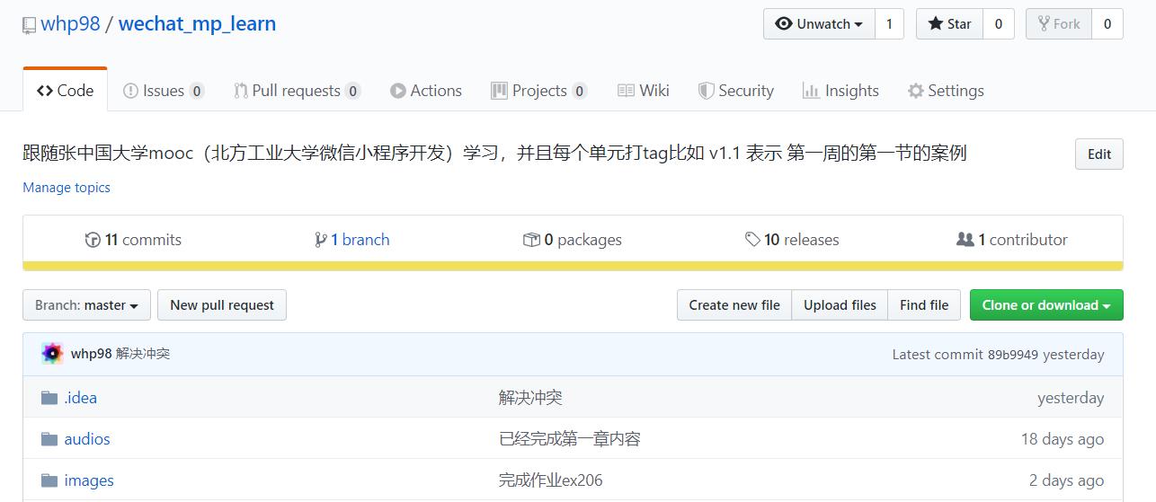View the 10 releases page
The height and width of the screenshot is (502, 1156).
(792, 240)
